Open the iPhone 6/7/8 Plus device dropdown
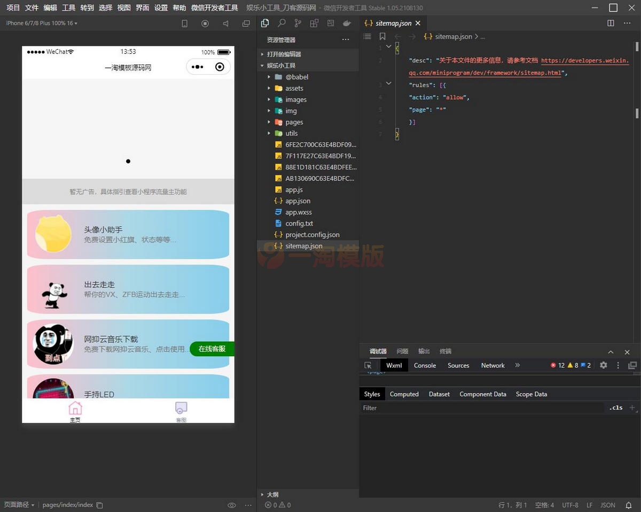This screenshot has height=512, width=641. click(42, 23)
